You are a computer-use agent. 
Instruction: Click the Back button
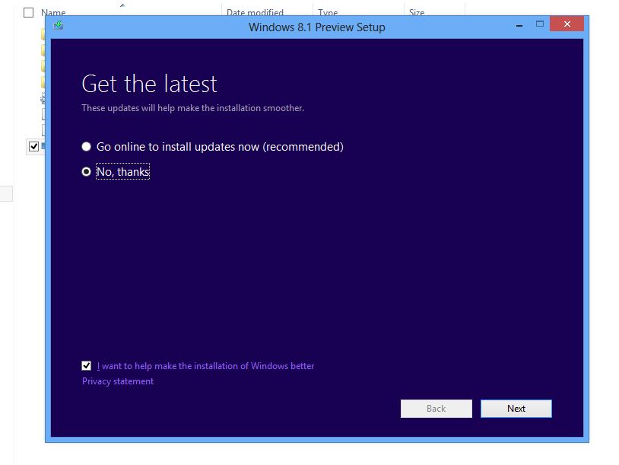pyautogui.click(x=436, y=409)
